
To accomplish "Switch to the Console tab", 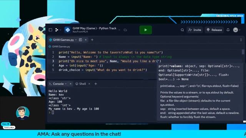I will 58,84.
